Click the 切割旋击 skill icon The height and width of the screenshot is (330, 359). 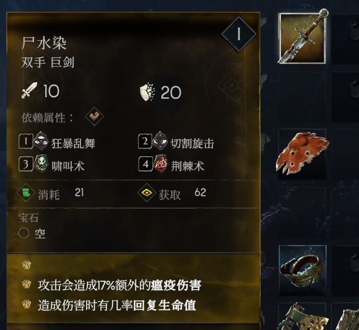coord(160,140)
